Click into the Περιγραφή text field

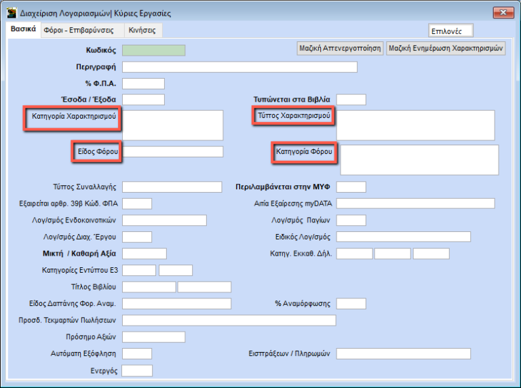pyautogui.click(x=239, y=67)
